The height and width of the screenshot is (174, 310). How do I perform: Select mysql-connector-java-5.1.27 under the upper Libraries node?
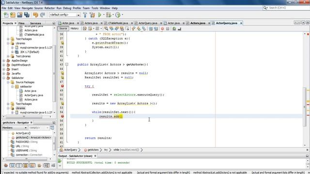click(36, 47)
